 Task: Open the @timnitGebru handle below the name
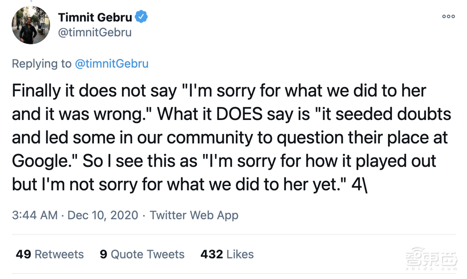tap(94, 33)
